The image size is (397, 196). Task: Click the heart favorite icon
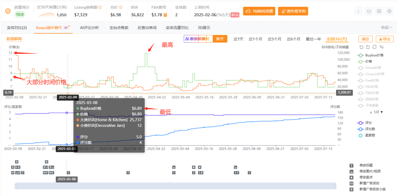point(369,11)
